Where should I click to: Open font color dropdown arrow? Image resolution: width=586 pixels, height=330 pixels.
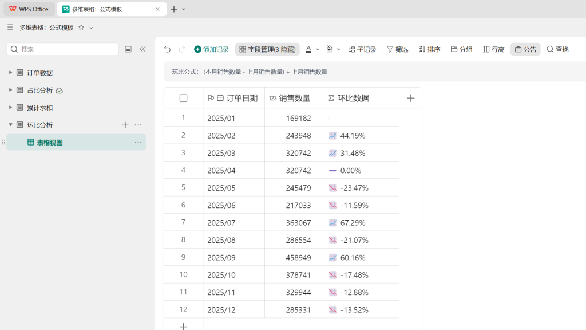318,49
